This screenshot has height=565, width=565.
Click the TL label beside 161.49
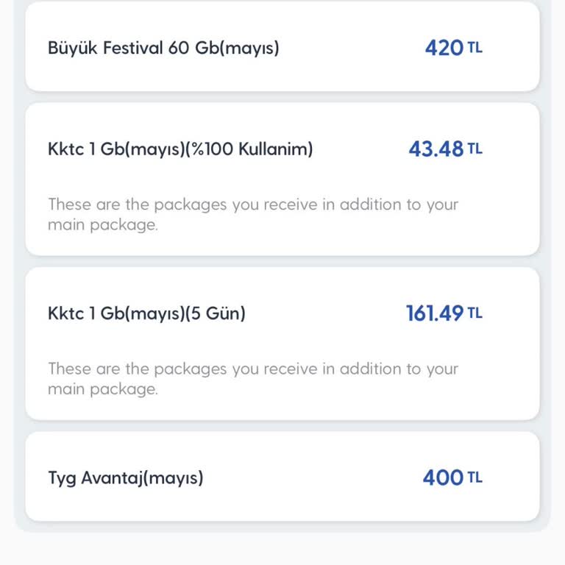coord(475,313)
